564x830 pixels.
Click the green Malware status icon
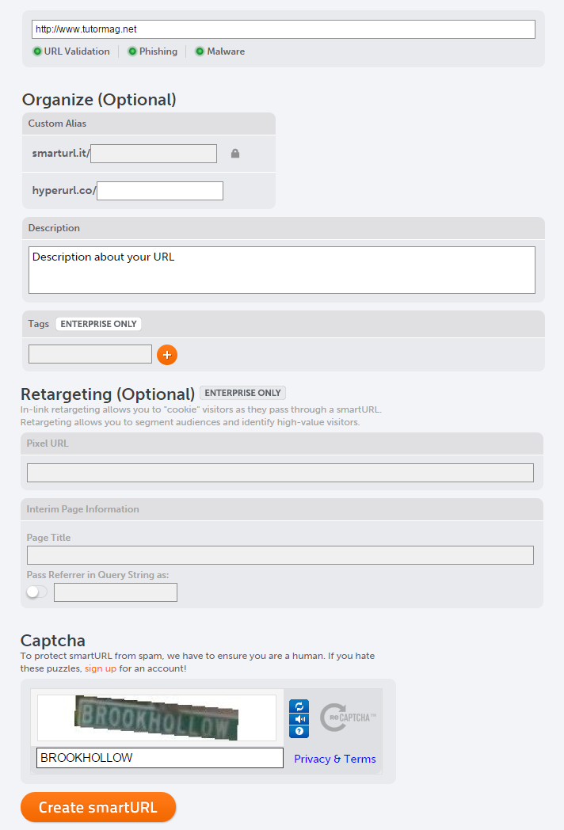point(200,51)
